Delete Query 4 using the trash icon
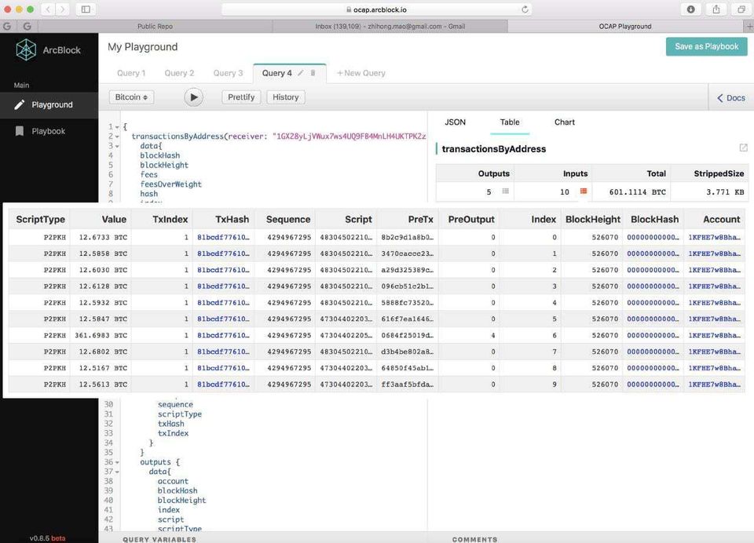 pyautogui.click(x=313, y=73)
